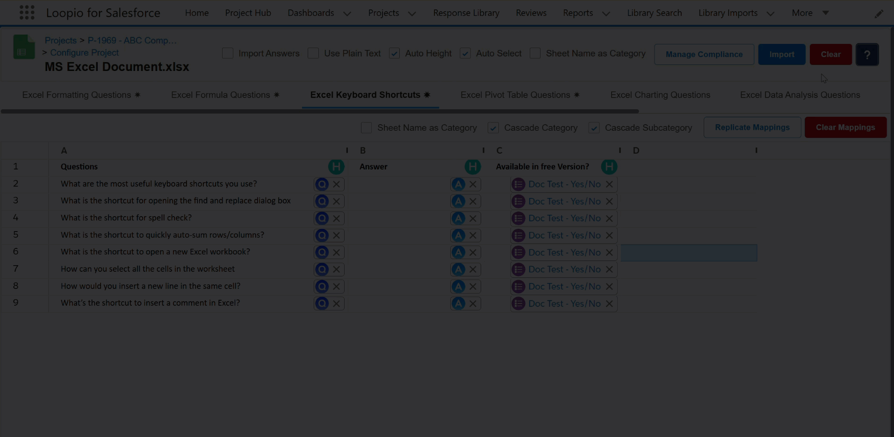The width and height of the screenshot is (894, 437).
Task: Click the Clear Mappings button
Action: tap(845, 127)
